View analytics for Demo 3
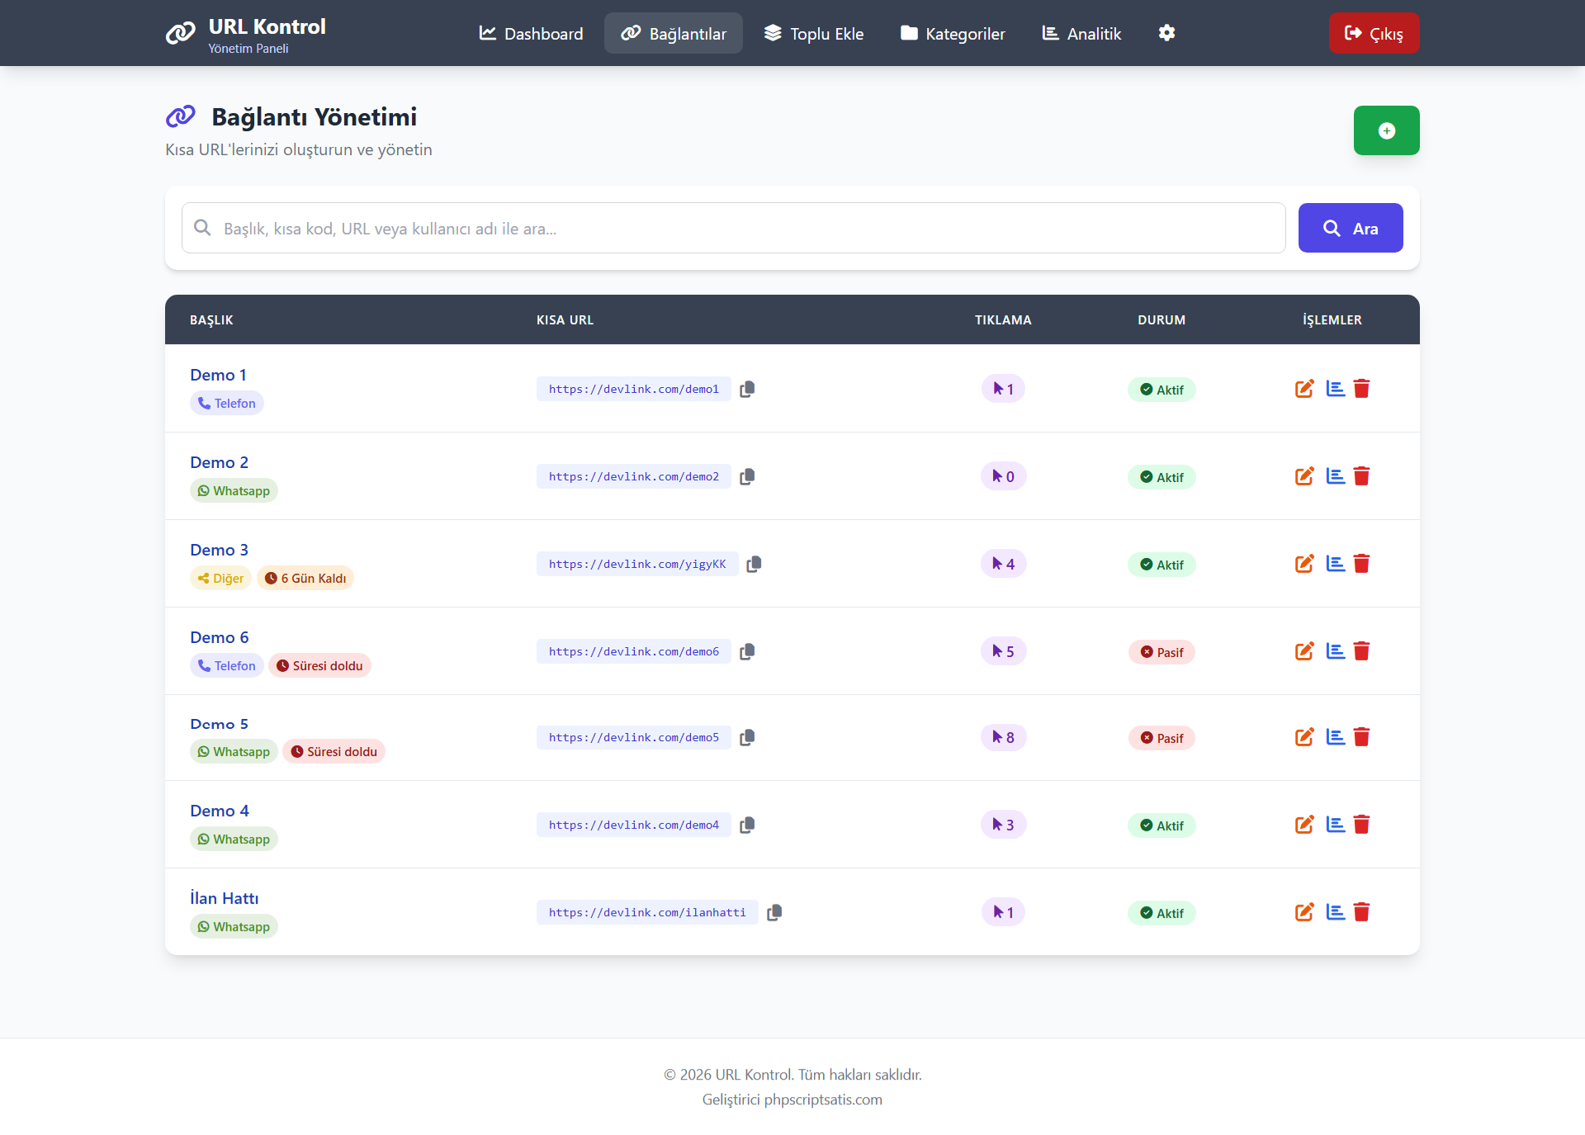 pos(1335,564)
